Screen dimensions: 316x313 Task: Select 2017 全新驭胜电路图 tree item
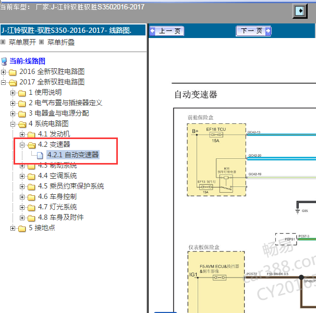tap(52, 82)
